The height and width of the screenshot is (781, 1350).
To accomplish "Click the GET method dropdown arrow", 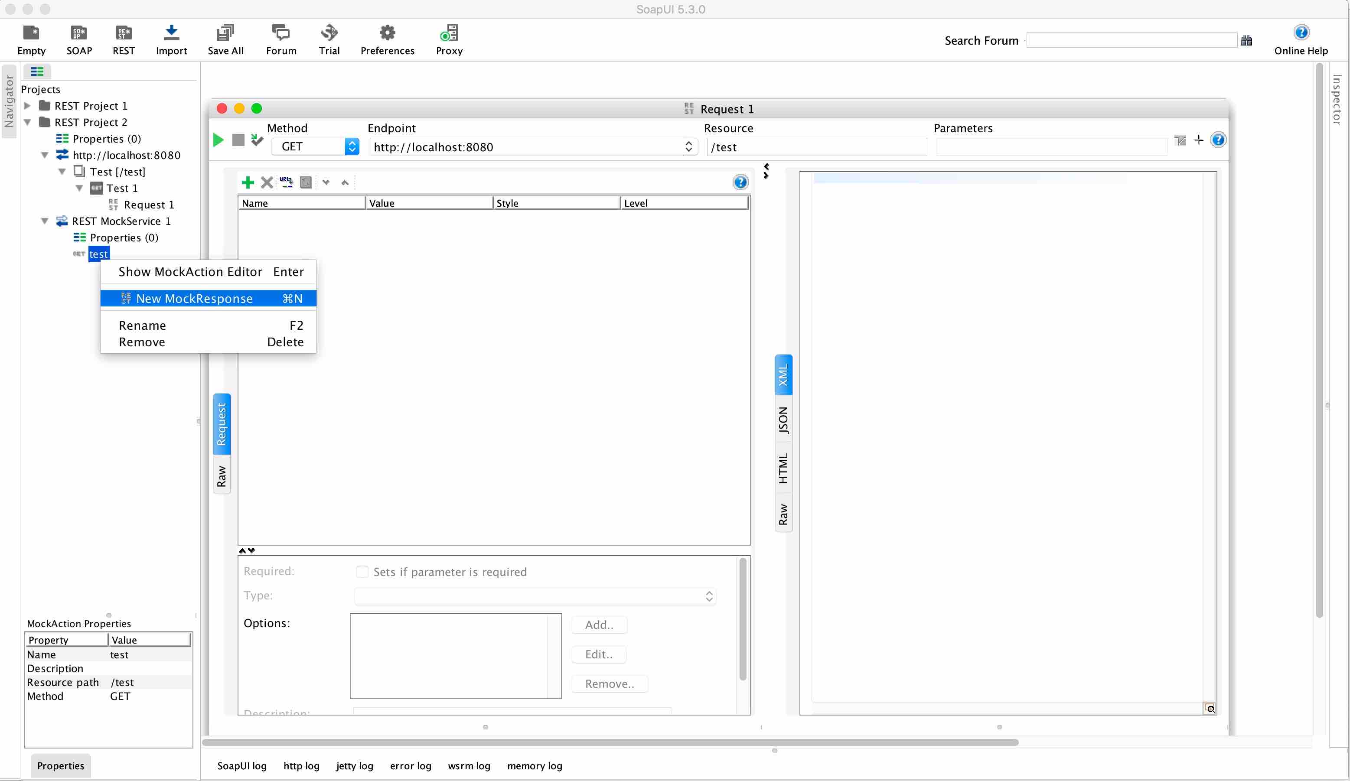I will tap(352, 147).
